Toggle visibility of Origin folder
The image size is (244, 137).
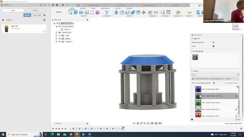click(x=59, y=35)
